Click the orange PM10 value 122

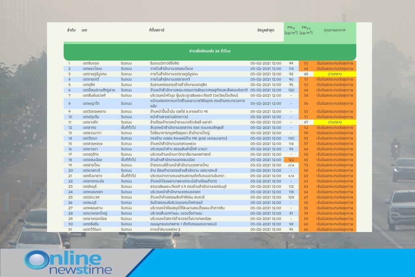291,160
